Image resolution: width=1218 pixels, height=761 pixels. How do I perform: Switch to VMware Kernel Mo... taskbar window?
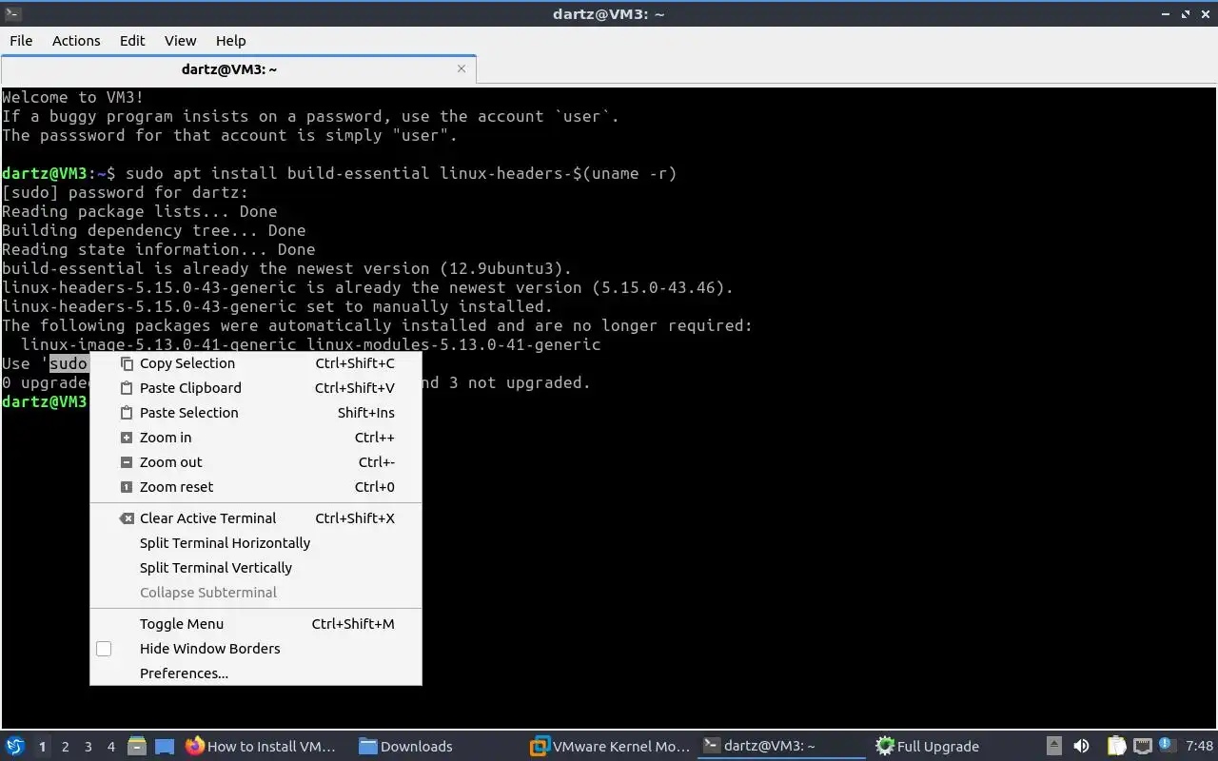pyautogui.click(x=611, y=747)
